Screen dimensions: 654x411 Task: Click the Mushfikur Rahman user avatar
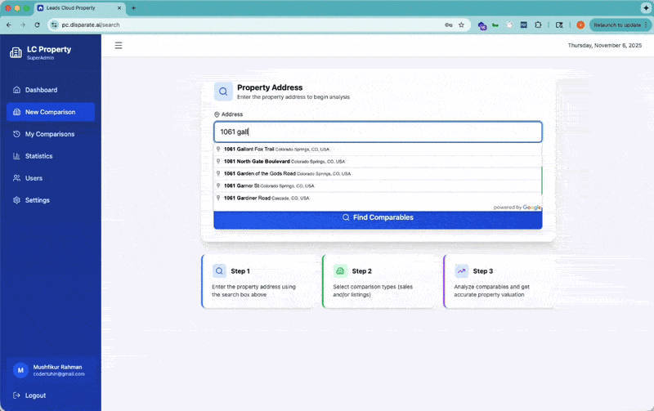point(20,370)
